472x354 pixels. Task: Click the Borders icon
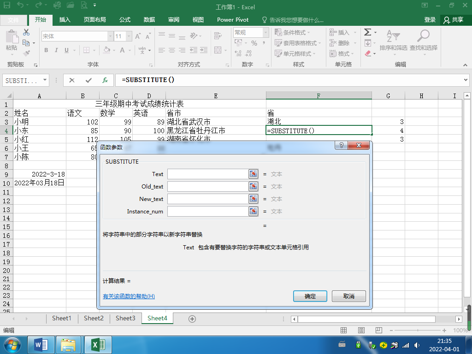pos(86,50)
